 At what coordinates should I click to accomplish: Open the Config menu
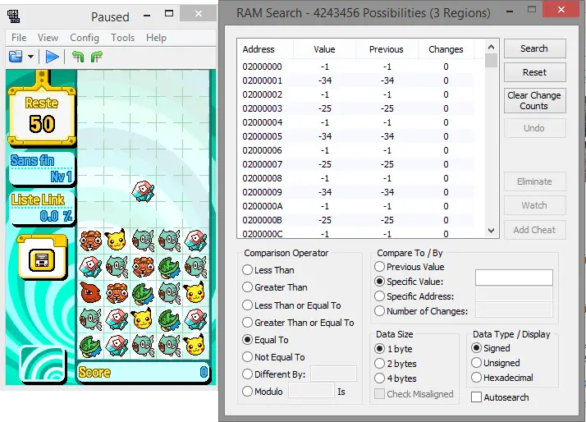coord(85,38)
